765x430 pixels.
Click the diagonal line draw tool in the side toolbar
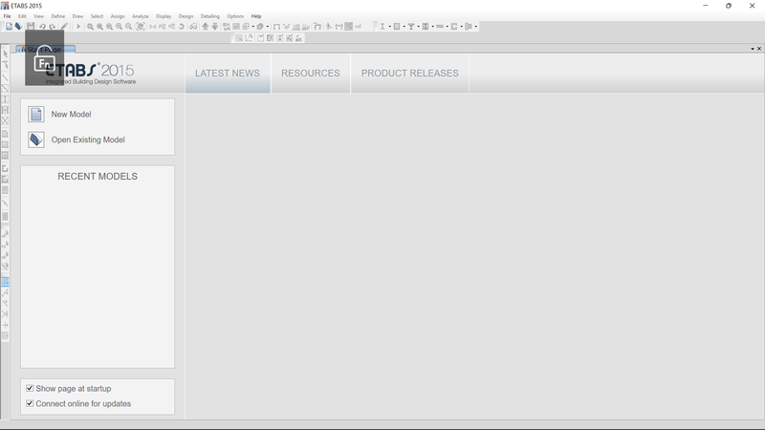pos(6,78)
